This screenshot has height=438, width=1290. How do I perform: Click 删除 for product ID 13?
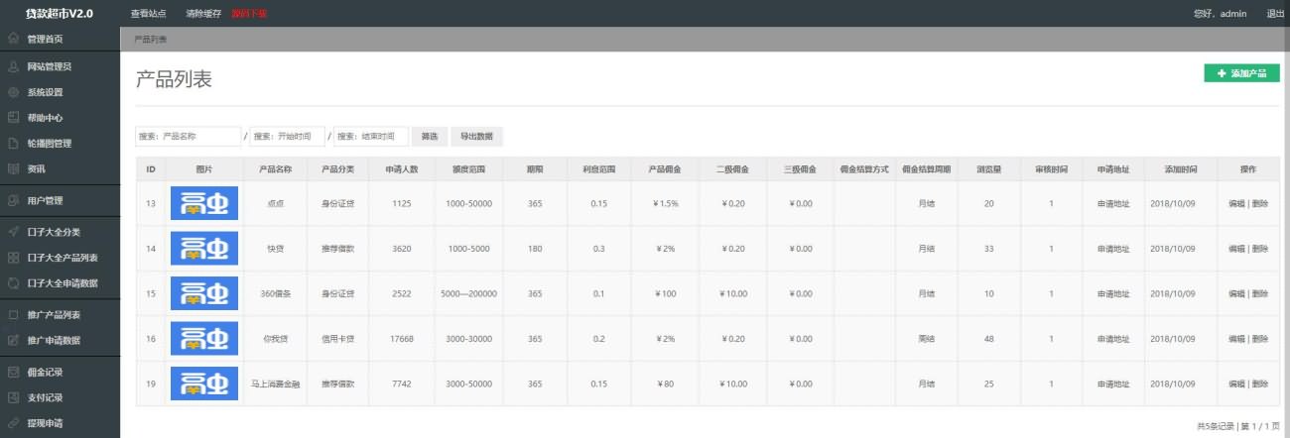click(1260, 203)
